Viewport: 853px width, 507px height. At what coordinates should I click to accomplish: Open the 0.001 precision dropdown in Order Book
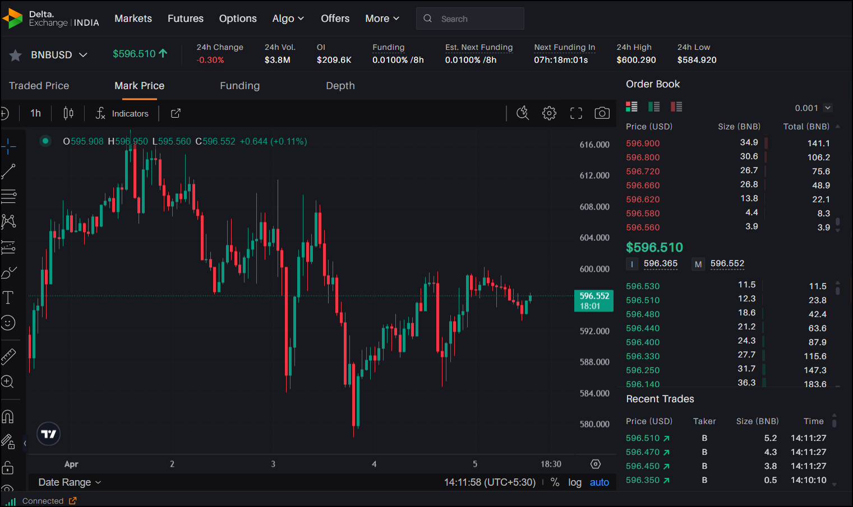pyautogui.click(x=812, y=108)
